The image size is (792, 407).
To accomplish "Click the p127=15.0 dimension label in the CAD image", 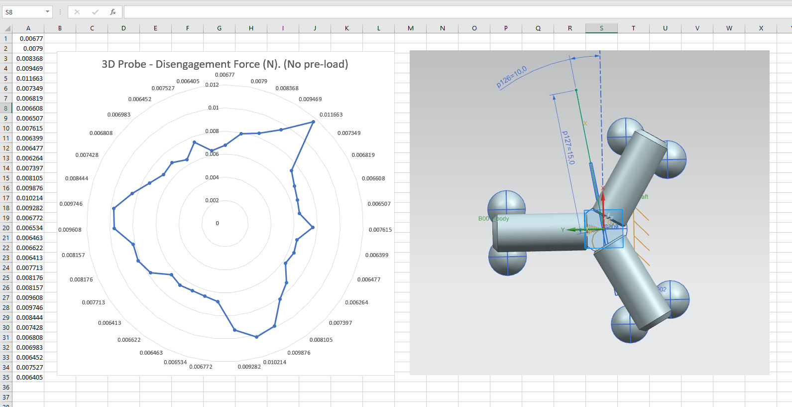I will point(568,147).
